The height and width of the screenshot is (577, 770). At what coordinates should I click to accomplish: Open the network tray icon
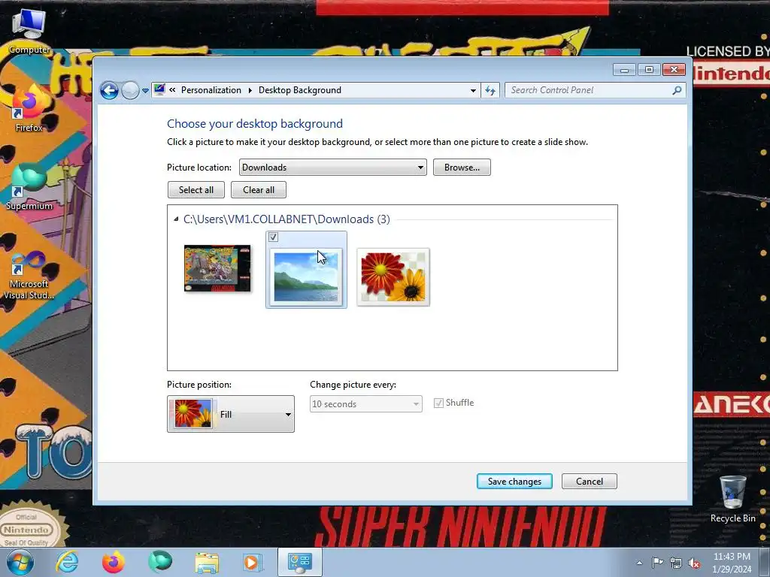click(x=676, y=563)
